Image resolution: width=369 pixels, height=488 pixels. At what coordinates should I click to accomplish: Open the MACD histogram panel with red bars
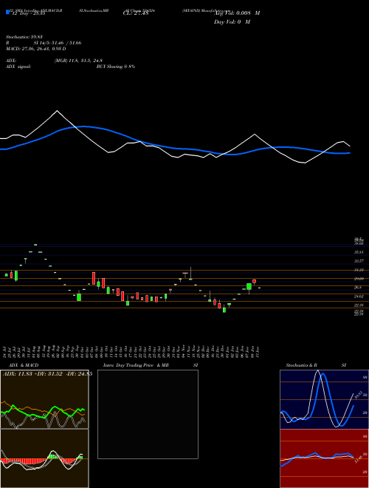[44, 458]
